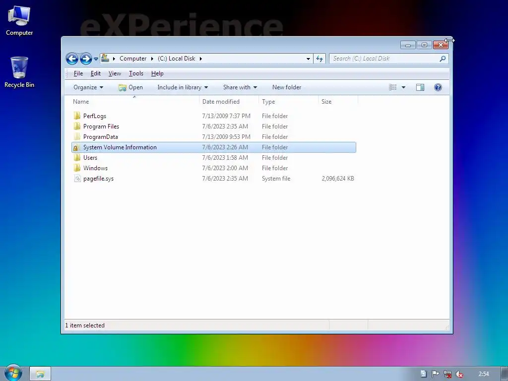Click the location icon in address bar

[x=105, y=59]
